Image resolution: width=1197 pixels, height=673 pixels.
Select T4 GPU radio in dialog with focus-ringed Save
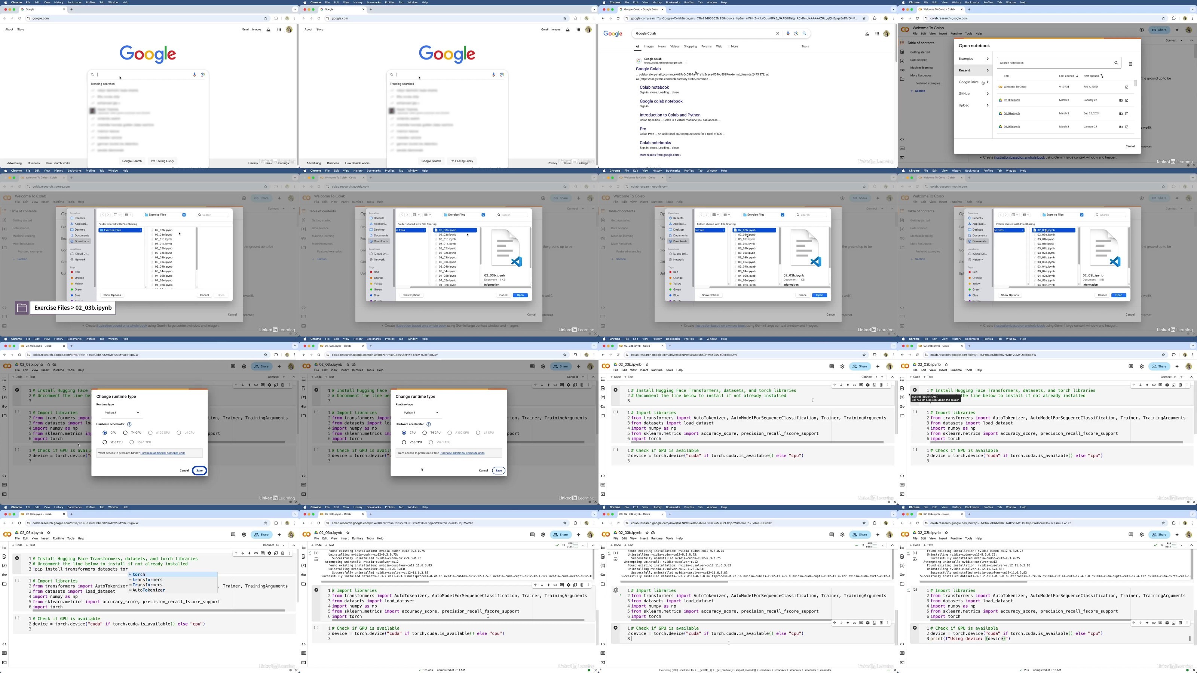[x=125, y=433]
